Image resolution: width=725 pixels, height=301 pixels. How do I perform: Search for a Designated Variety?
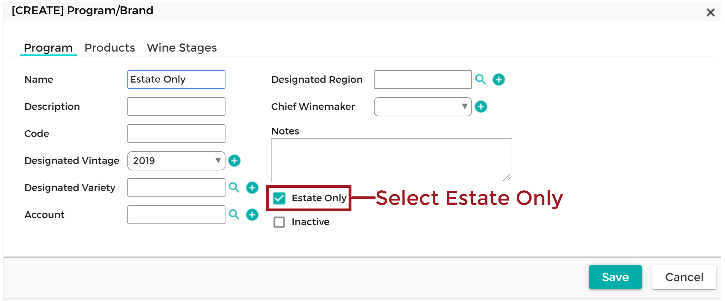[x=234, y=188]
